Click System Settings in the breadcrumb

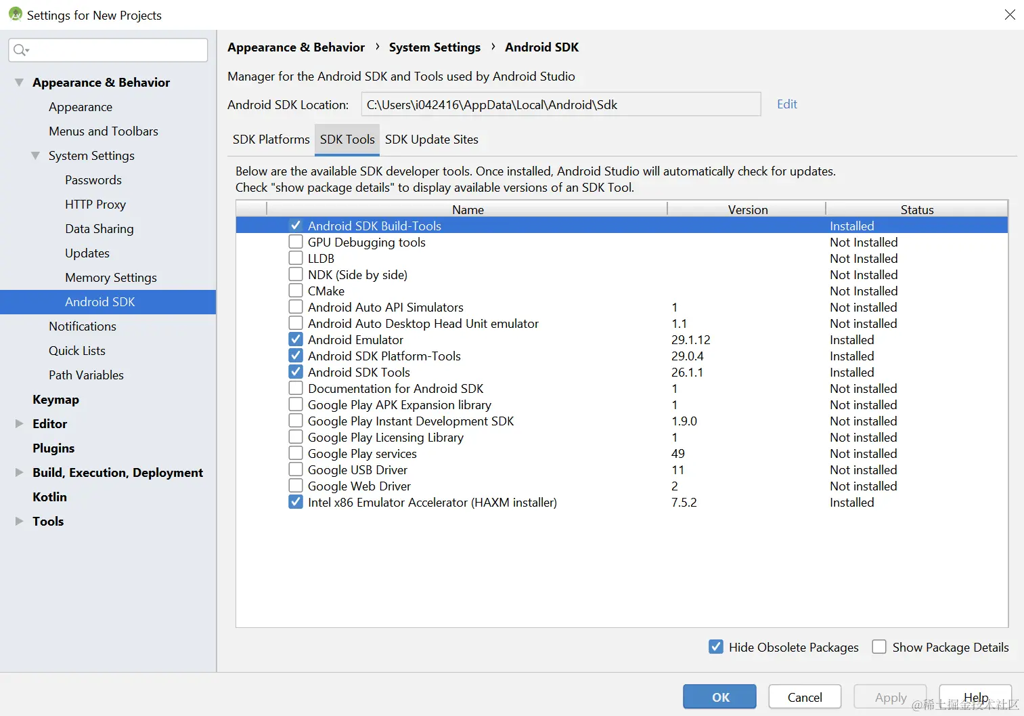pyautogui.click(x=435, y=47)
